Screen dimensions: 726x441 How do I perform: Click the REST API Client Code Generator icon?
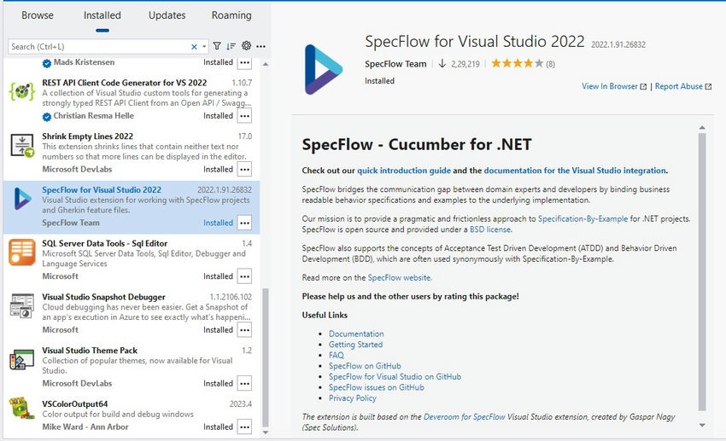tap(21, 92)
